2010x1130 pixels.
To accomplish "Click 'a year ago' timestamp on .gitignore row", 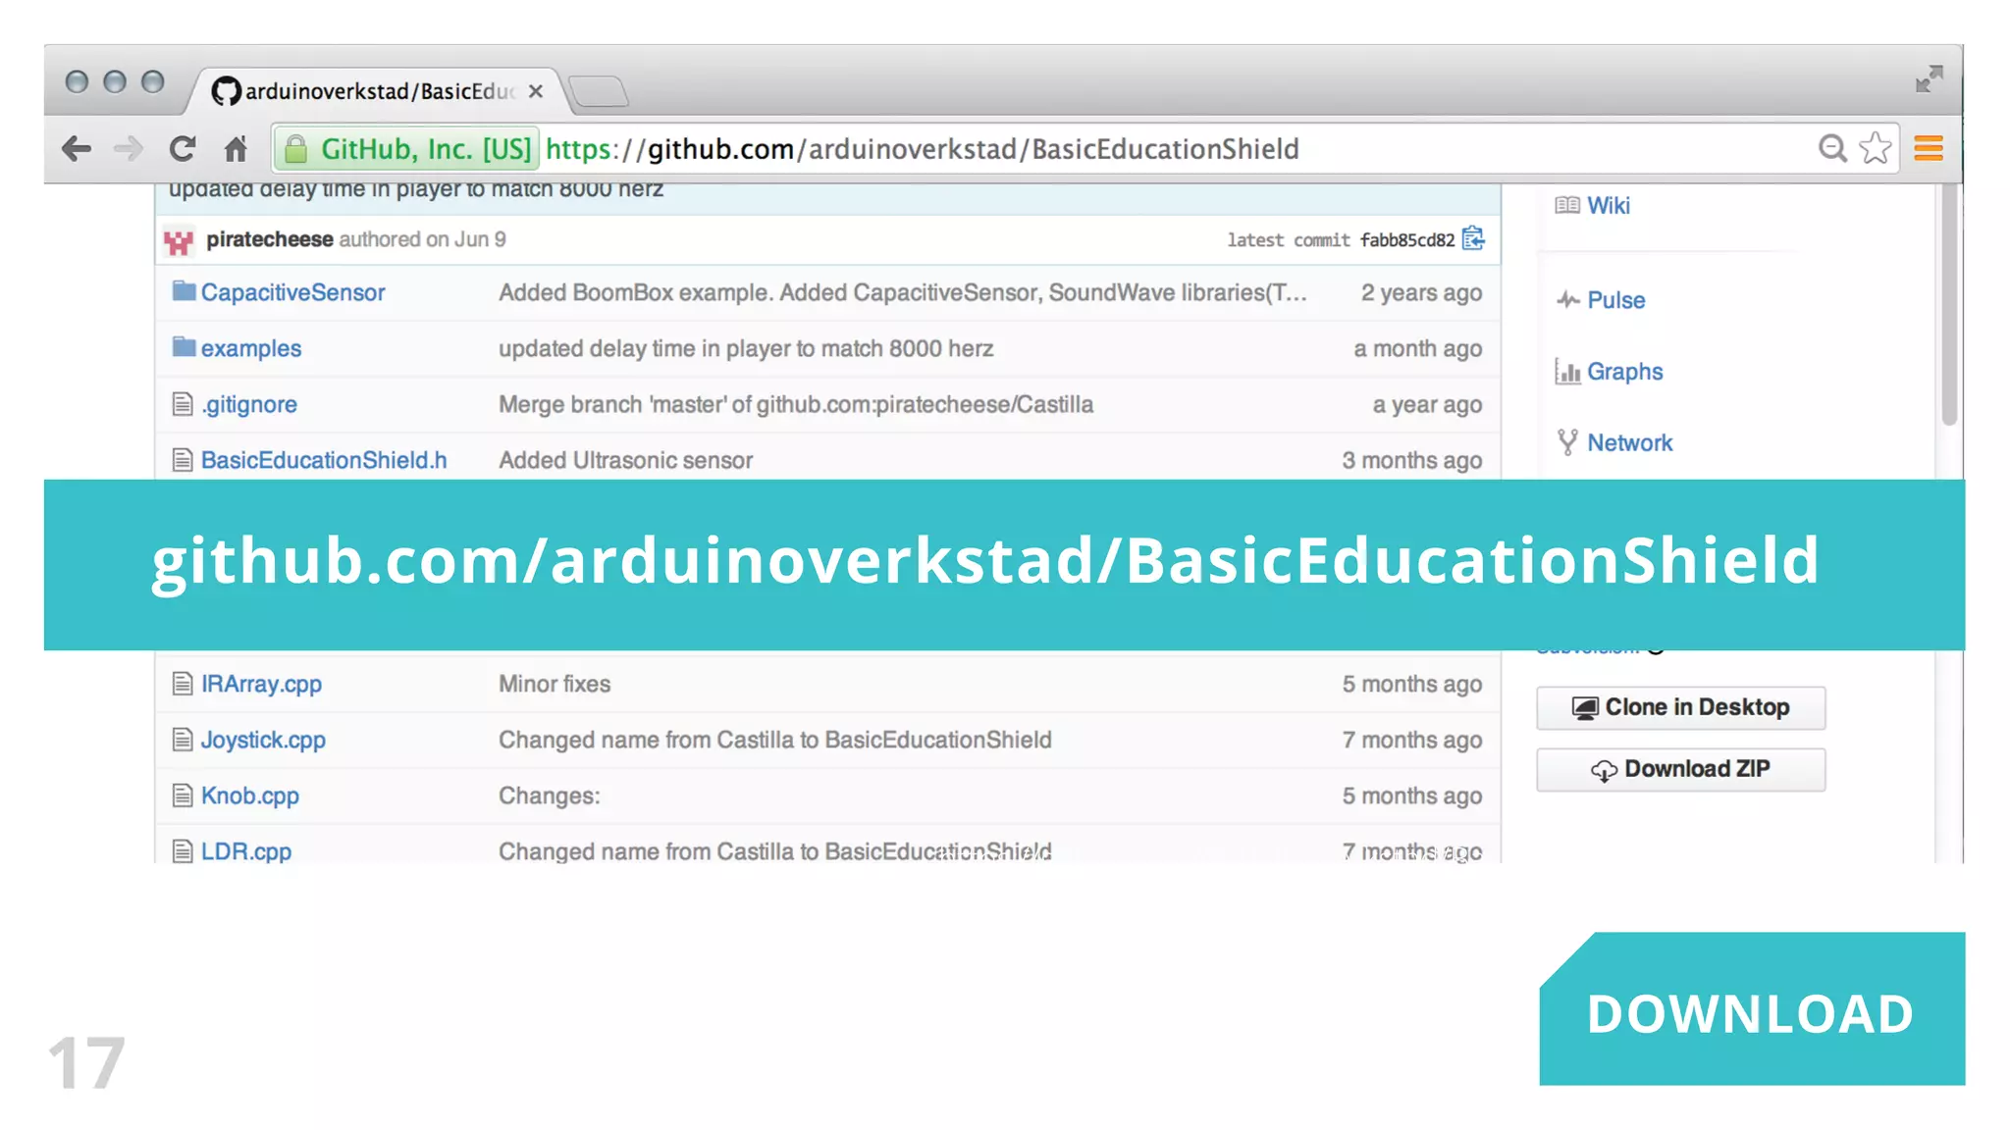I will (1427, 404).
